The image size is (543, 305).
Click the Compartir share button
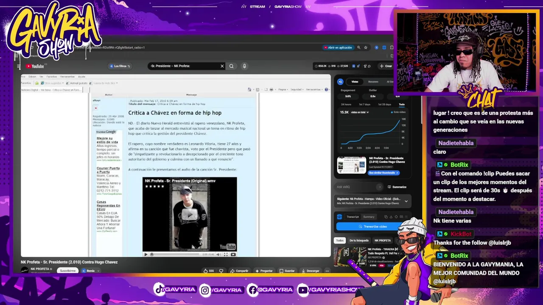coord(239,271)
